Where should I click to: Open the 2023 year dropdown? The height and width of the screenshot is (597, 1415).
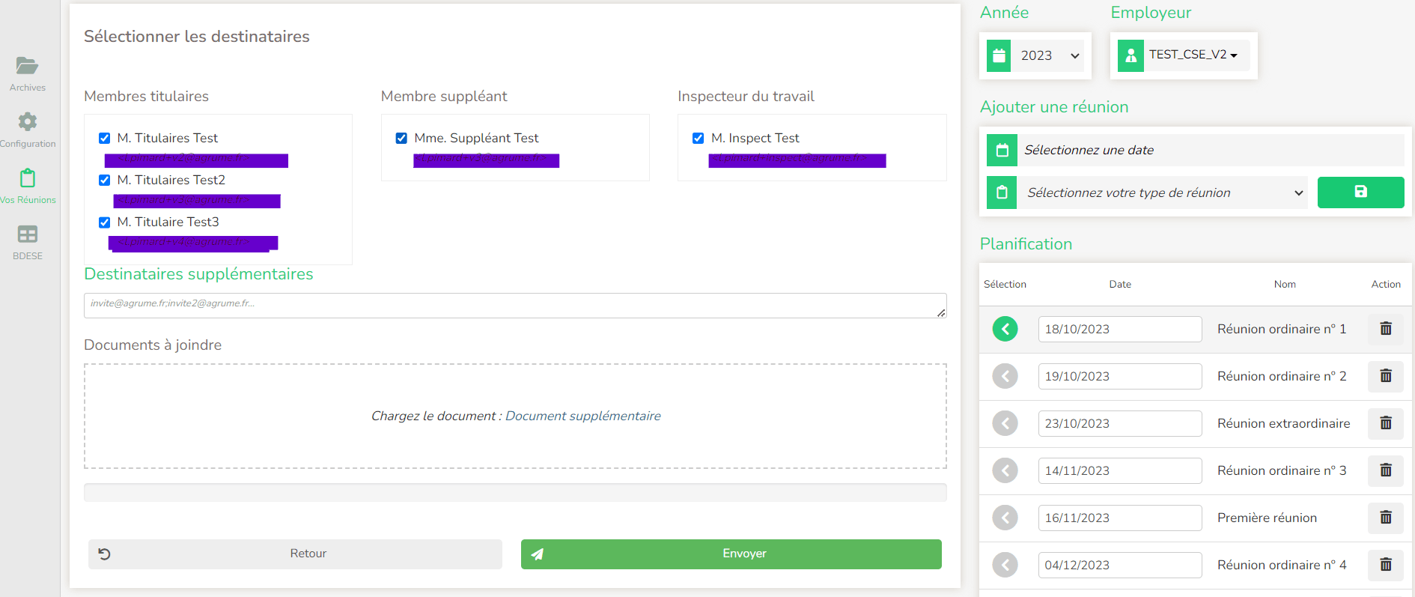pos(1049,56)
